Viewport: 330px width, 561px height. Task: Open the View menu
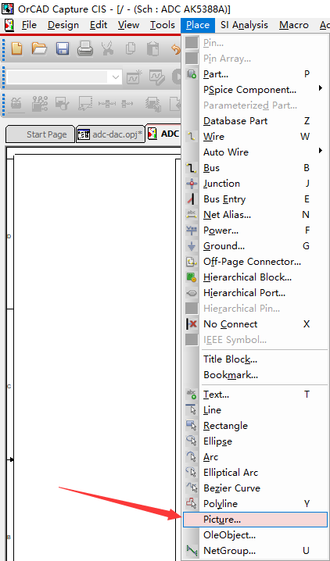(x=128, y=25)
